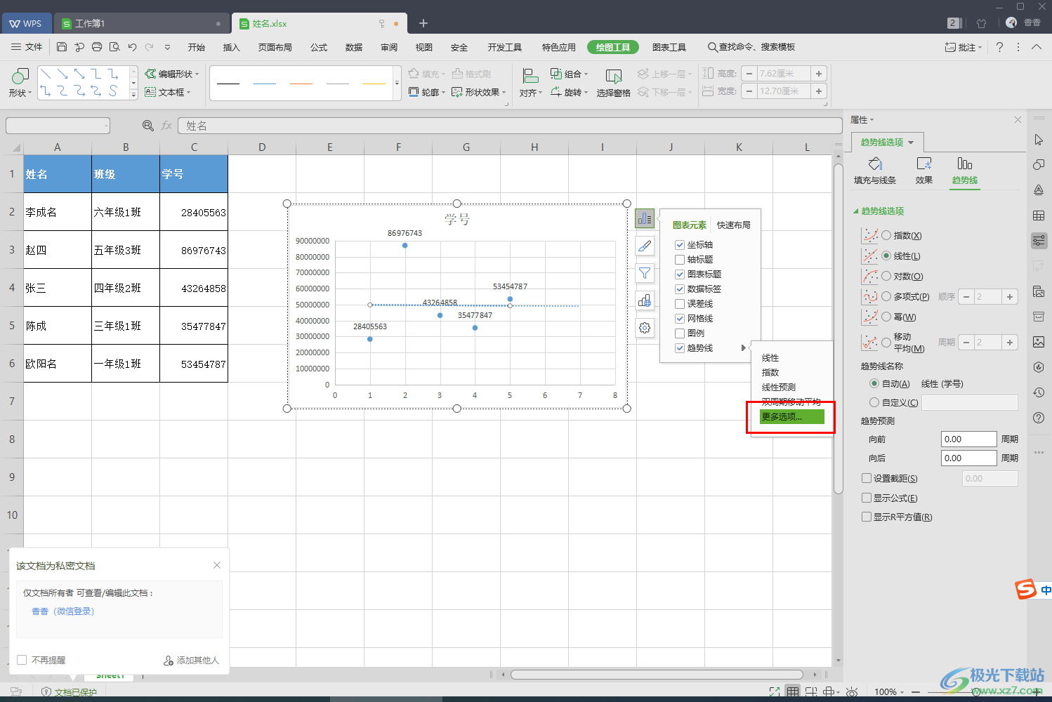
Task: Select the Exponential (指数) trendline radio
Action: pyautogui.click(x=886, y=236)
